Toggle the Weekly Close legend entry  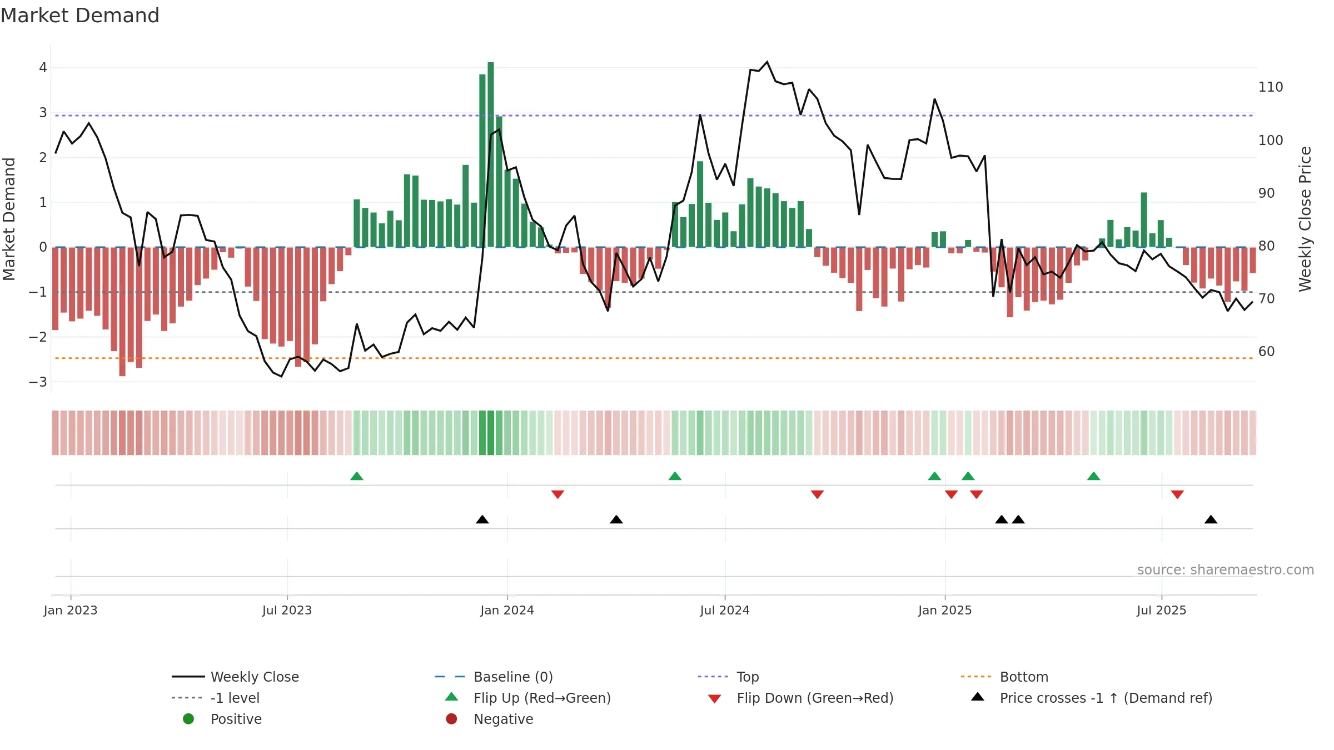point(236,677)
